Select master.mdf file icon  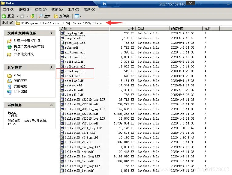tap(62, 86)
